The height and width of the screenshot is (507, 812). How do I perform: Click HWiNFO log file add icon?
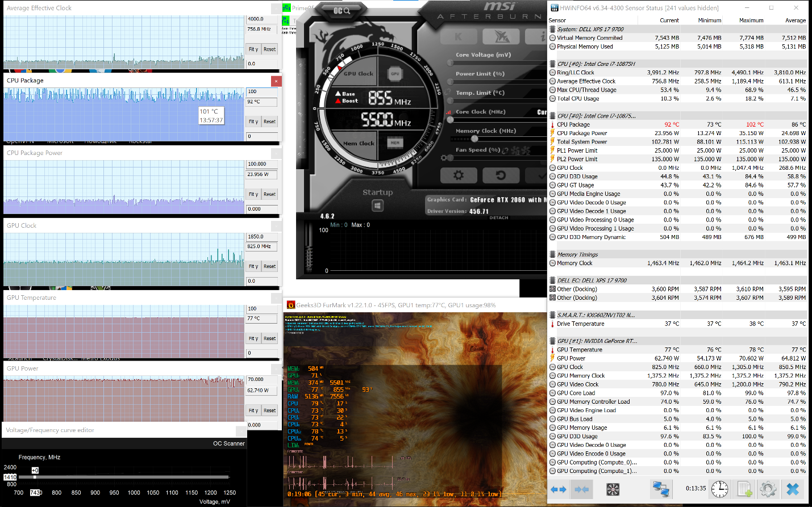744,489
